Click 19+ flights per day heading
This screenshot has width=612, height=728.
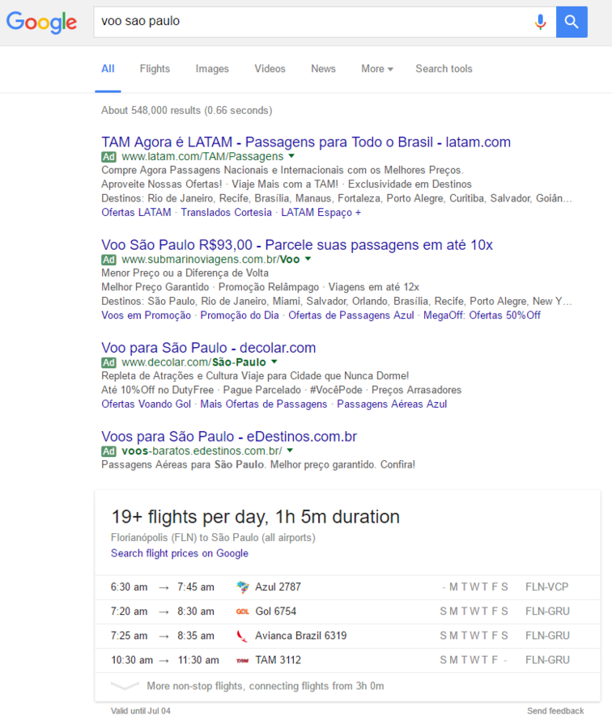point(256,517)
